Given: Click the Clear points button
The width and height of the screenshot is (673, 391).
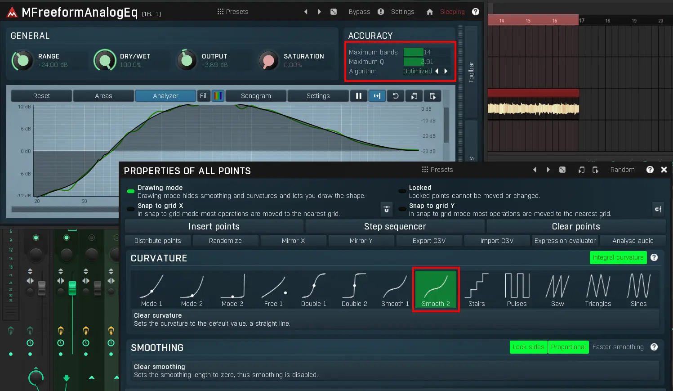Looking at the screenshot, I should pos(575,226).
